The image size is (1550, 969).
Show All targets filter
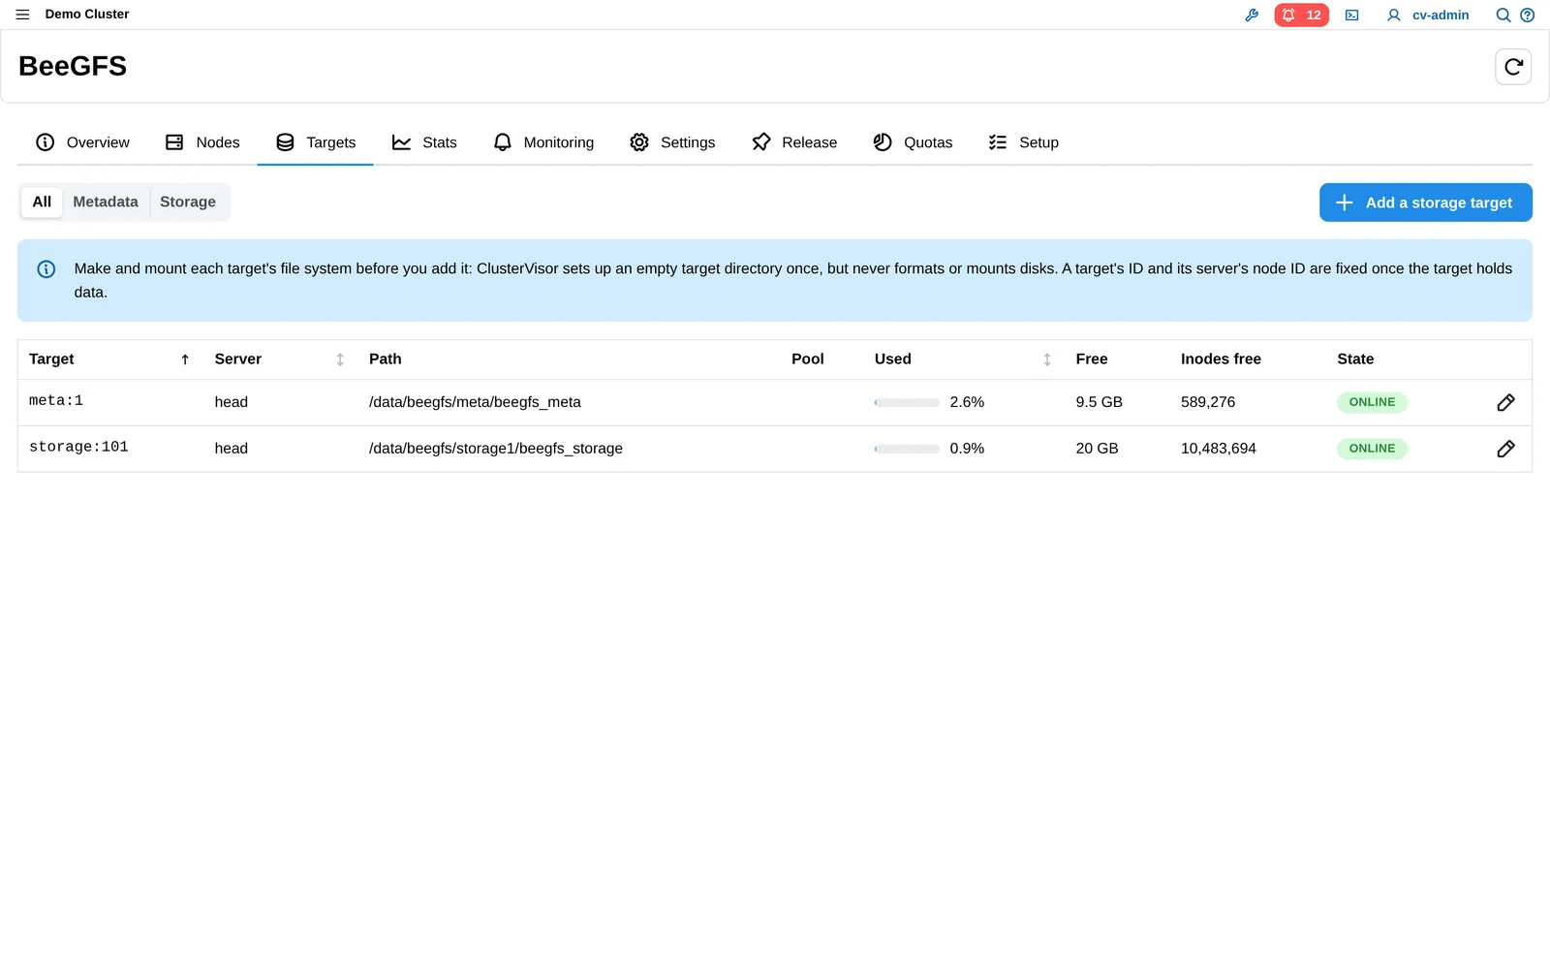pyautogui.click(x=42, y=203)
